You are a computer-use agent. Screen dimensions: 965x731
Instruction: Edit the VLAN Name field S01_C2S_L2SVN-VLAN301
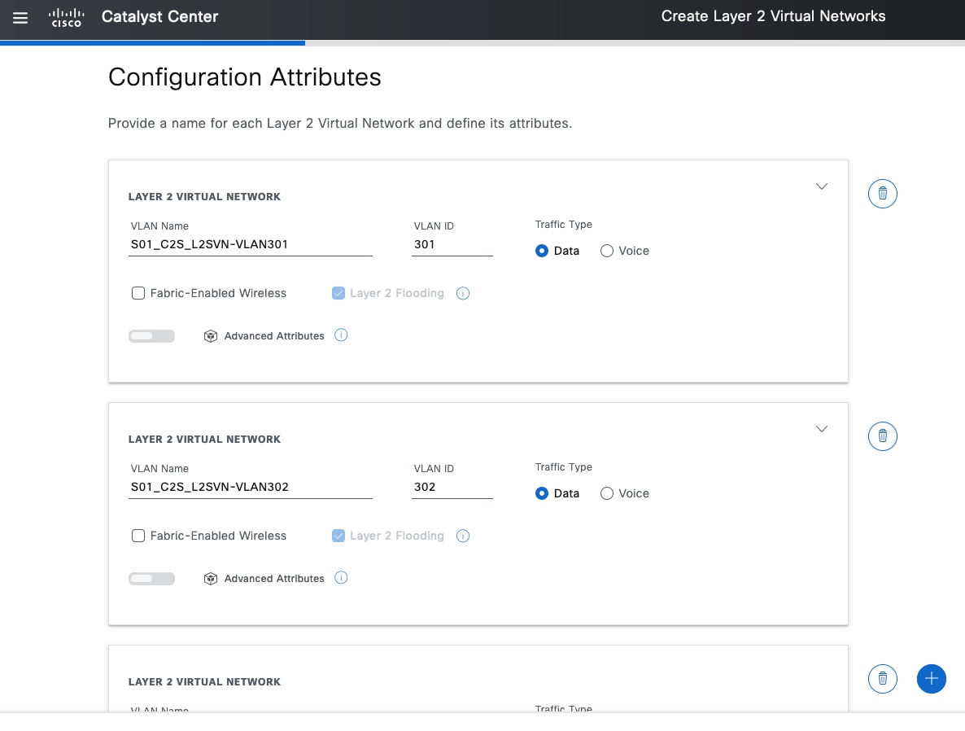pos(251,244)
